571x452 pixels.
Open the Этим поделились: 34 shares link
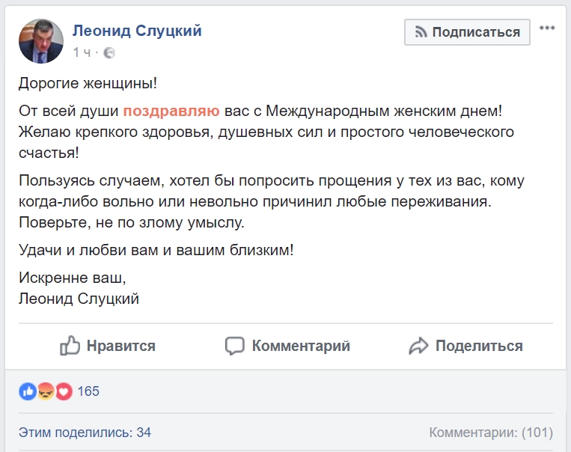pos(85,432)
